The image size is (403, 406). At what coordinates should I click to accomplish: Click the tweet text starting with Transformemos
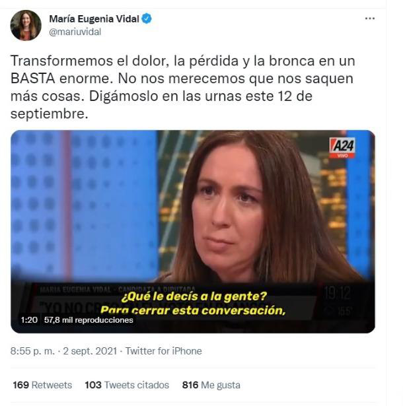point(182,87)
